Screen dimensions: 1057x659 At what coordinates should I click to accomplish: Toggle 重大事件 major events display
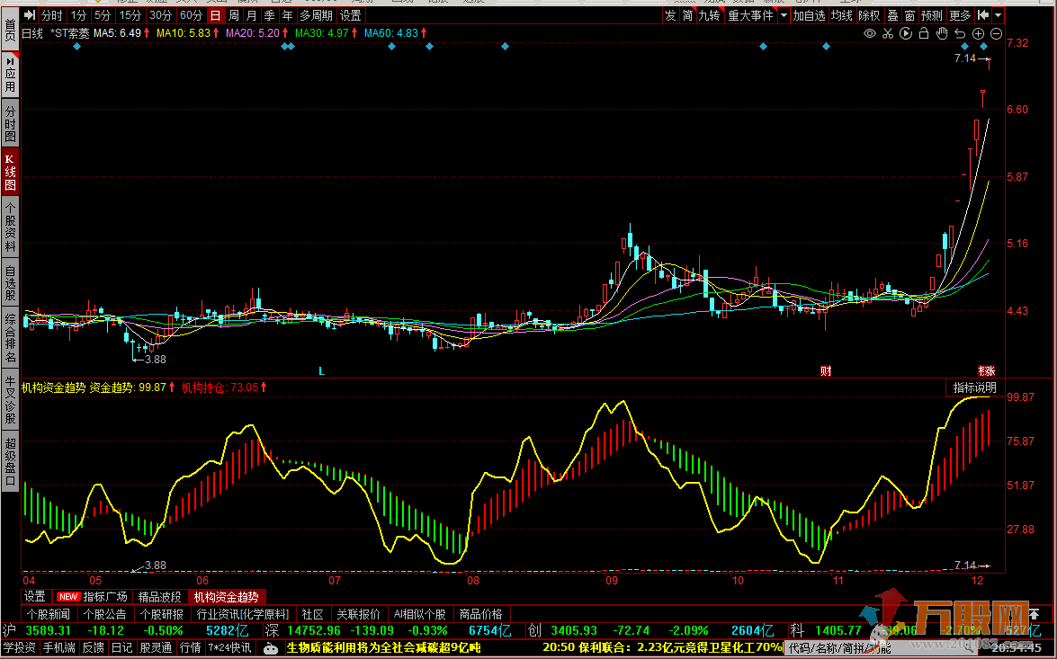pos(750,14)
